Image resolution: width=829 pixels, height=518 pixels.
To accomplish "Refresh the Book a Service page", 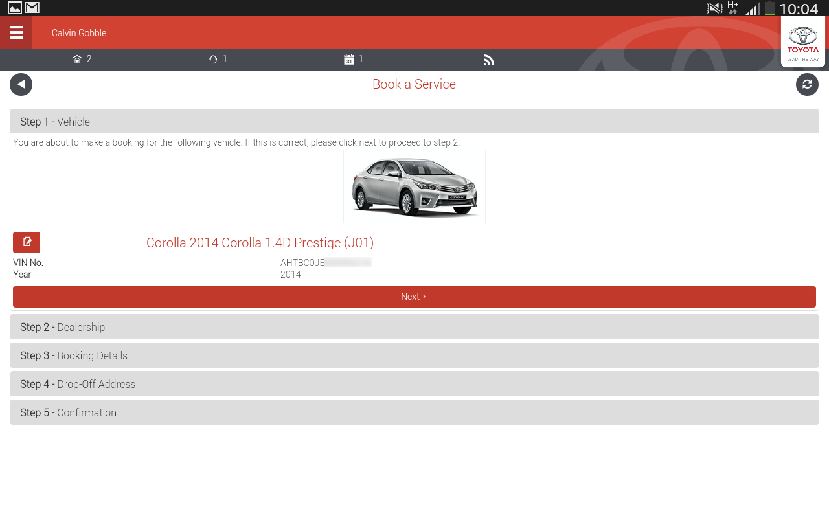I will 807,84.
